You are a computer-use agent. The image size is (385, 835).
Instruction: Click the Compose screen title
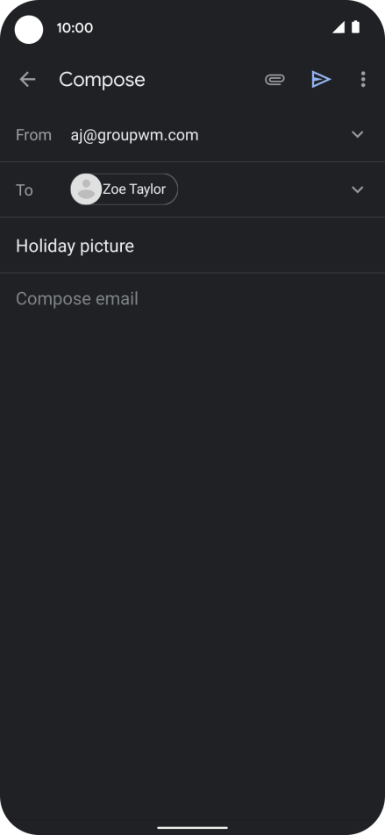(102, 79)
